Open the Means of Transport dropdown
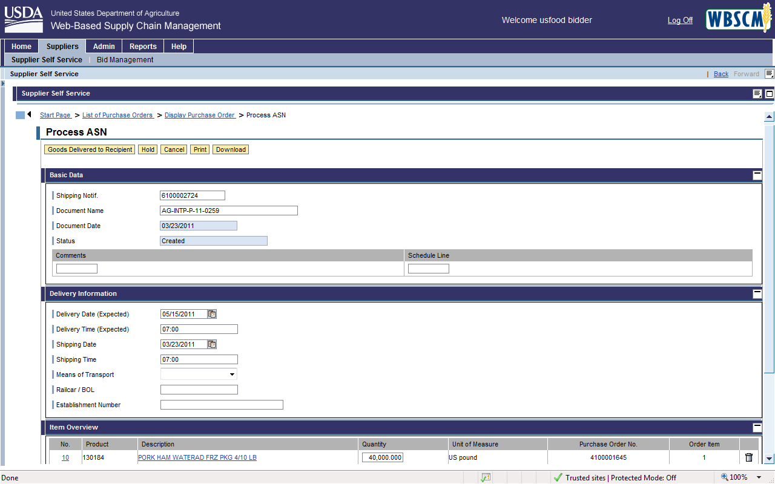The image size is (775, 484). tap(199, 374)
